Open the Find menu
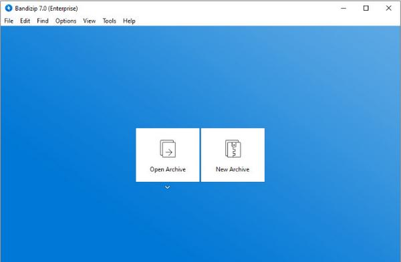The height and width of the screenshot is (262, 401). 43,21
